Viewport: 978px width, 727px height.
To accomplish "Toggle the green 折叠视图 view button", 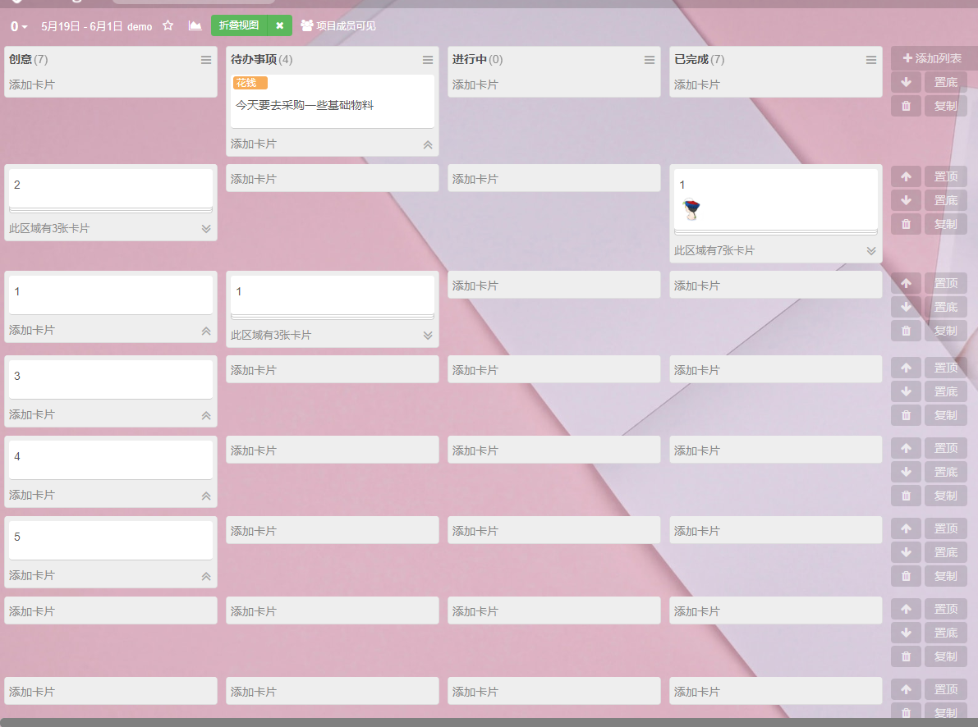I will [239, 25].
